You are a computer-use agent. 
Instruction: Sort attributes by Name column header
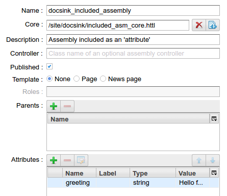(x=79, y=173)
